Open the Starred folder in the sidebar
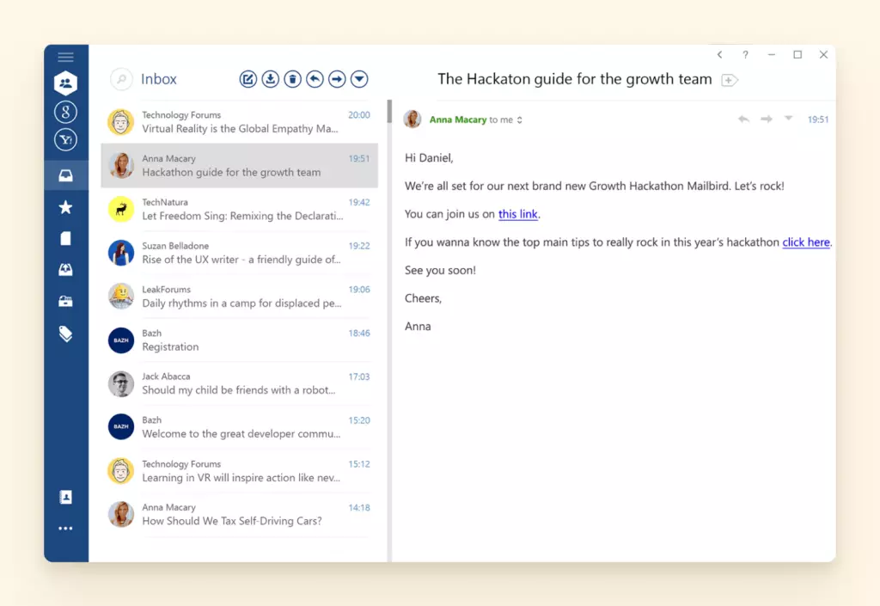The image size is (880, 606). pyautogui.click(x=66, y=207)
